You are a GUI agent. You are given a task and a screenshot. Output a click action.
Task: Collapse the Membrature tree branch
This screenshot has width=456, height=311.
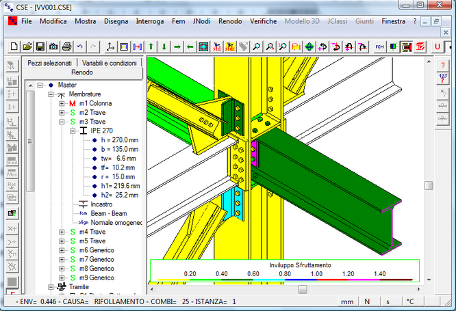[x=51, y=94]
